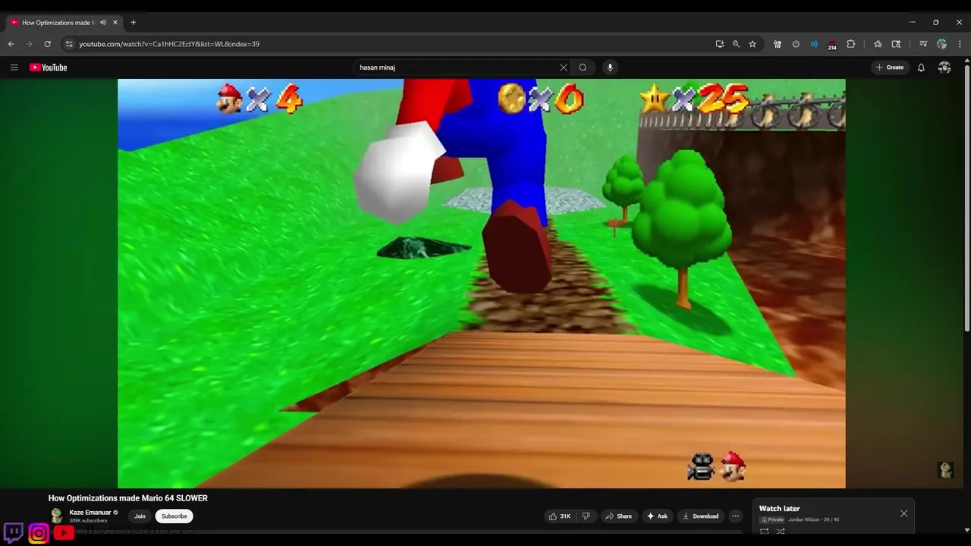Image resolution: width=971 pixels, height=546 pixels.
Task: Mute the tab via speaker icon
Action: [x=103, y=23]
